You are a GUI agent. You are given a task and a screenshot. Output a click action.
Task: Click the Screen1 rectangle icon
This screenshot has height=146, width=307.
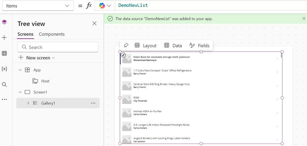[27, 92]
